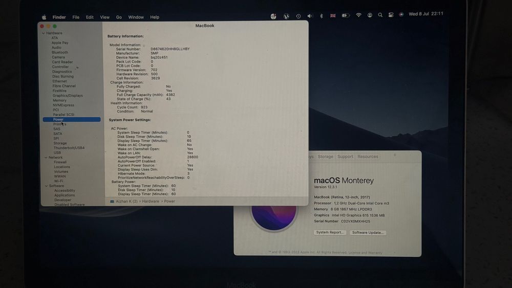Image resolution: width=512 pixels, height=288 pixels.
Task: Select SATA in the sidebar
Action: point(58,134)
